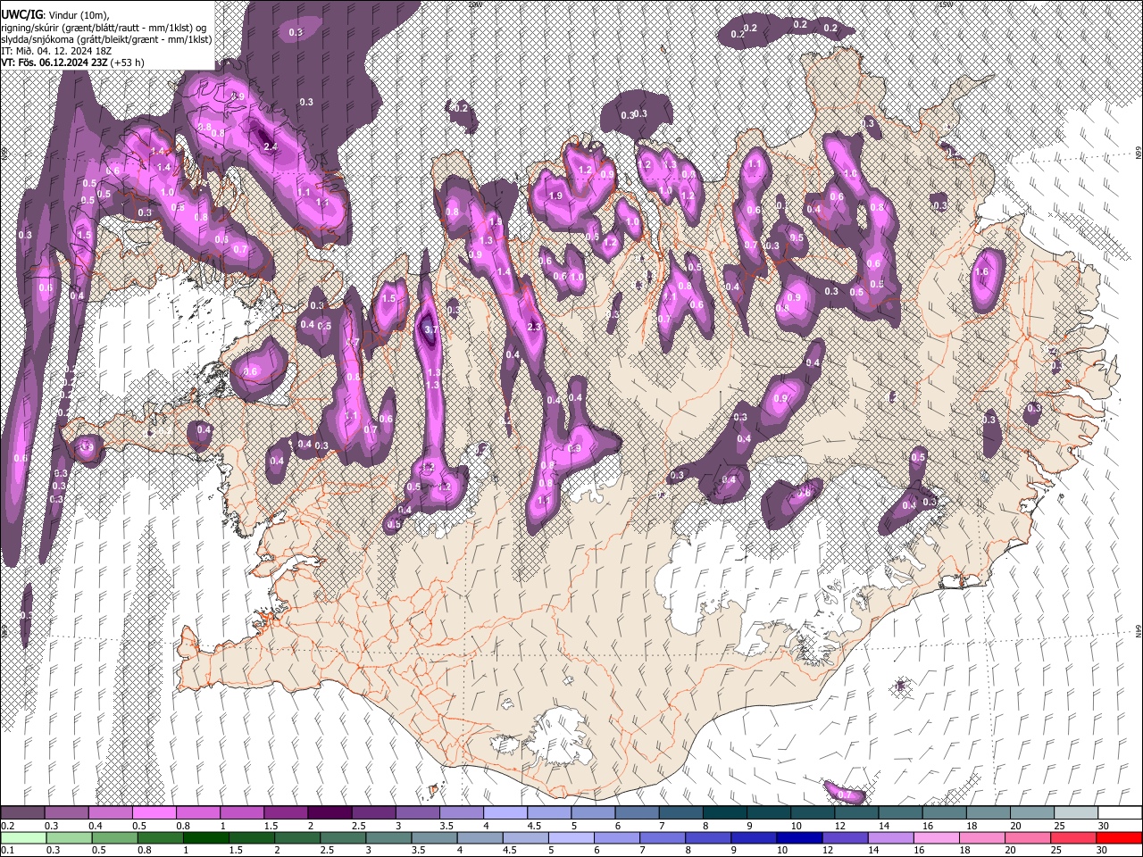
Task: Select the '2.5' label in the snow legend row
Action: (x=358, y=826)
